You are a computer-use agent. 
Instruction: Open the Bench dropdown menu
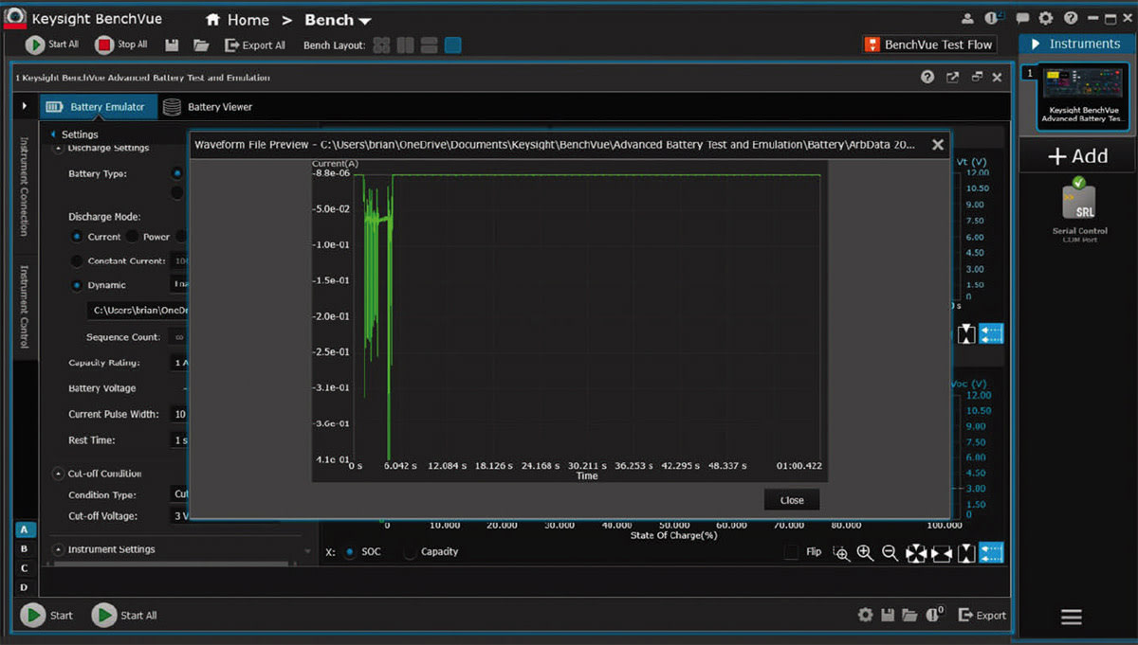pyautogui.click(x=338, y=20)
